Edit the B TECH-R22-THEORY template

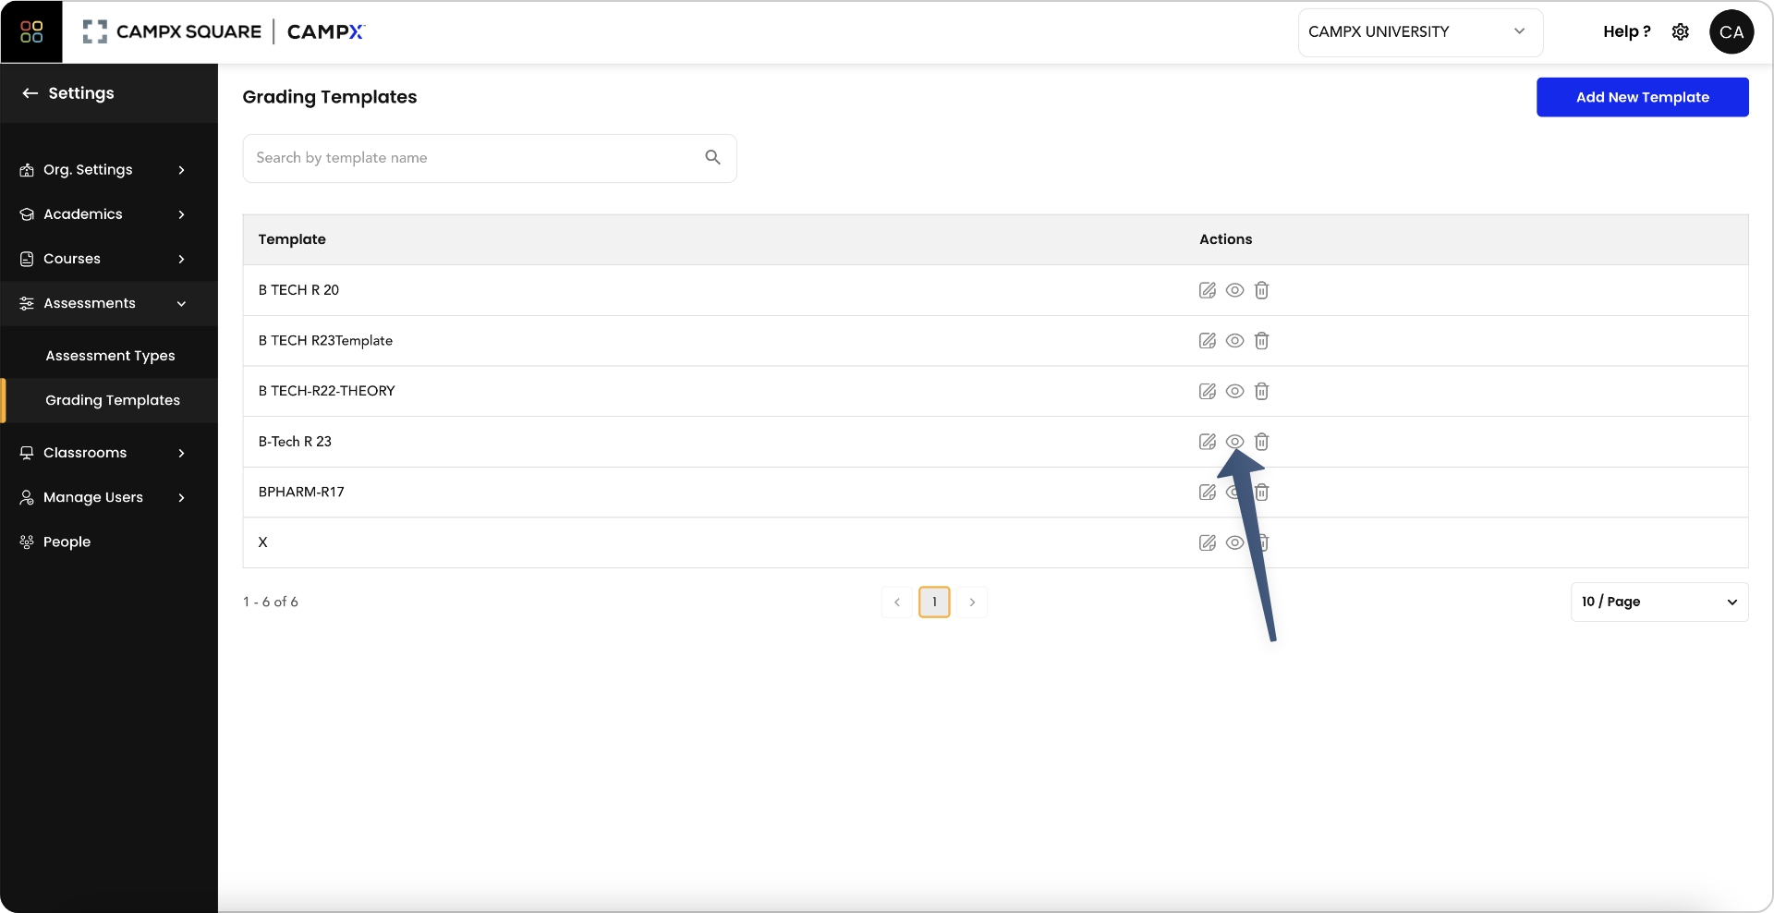point(1208,391)
